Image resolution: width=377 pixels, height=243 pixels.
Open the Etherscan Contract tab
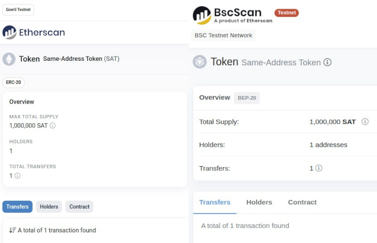pyautogui.click(x=79, y=207)
